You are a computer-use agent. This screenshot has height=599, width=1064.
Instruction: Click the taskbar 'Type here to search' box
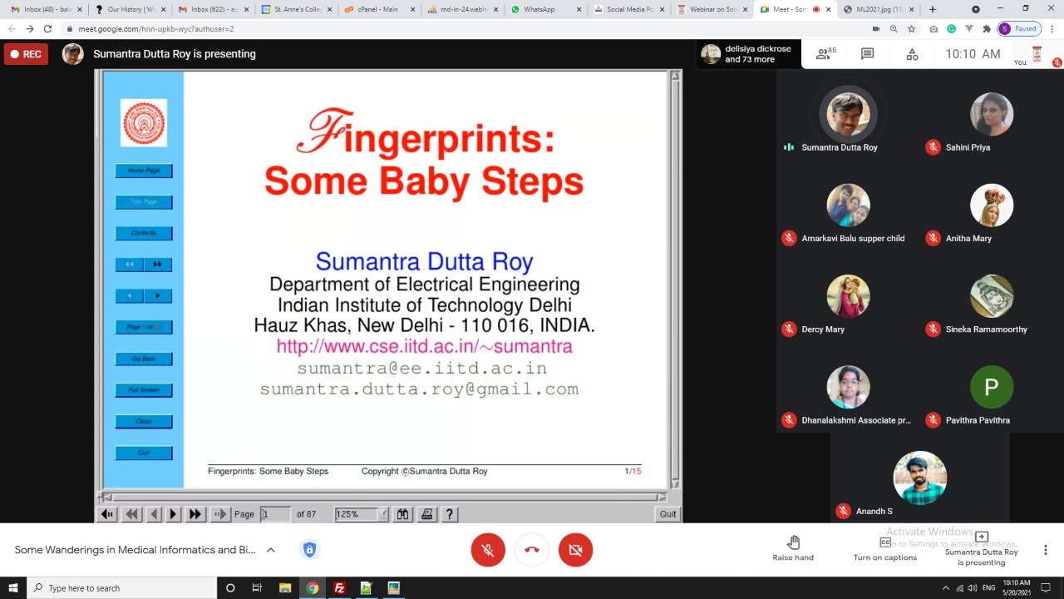(121, 588)
